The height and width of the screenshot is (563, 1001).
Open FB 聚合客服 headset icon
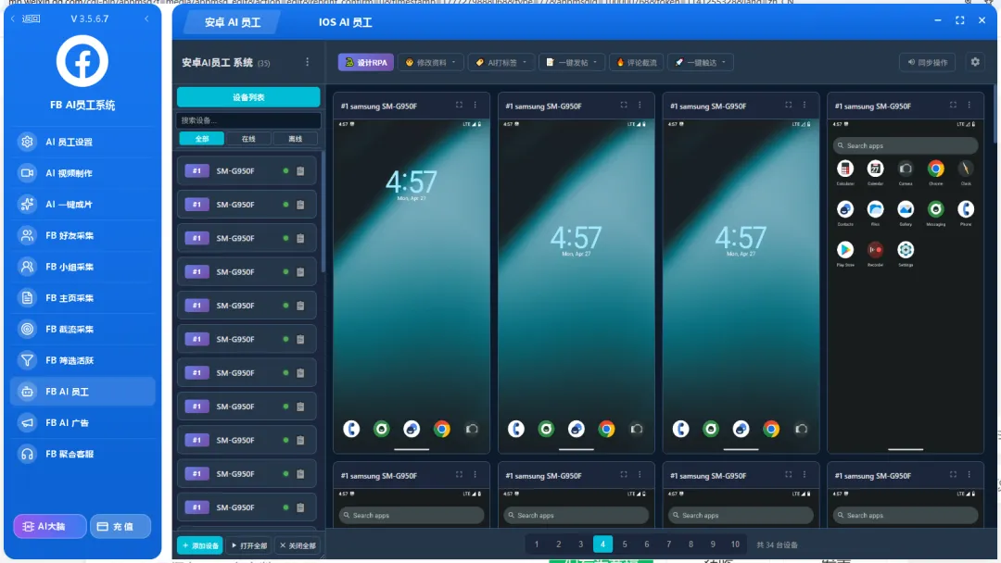[27, 454]
